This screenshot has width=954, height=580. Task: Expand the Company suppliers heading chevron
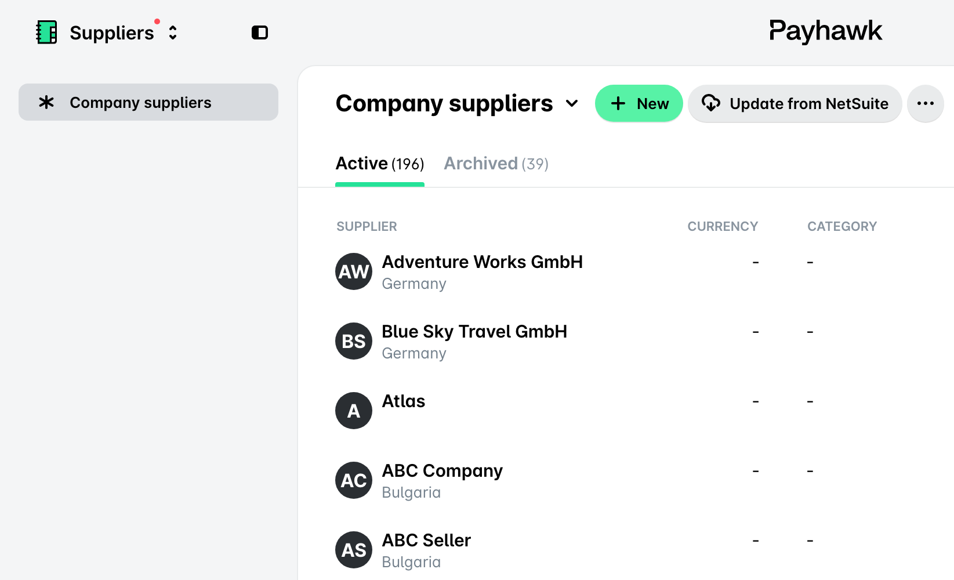pyautogui.click(x=572, y=104)
